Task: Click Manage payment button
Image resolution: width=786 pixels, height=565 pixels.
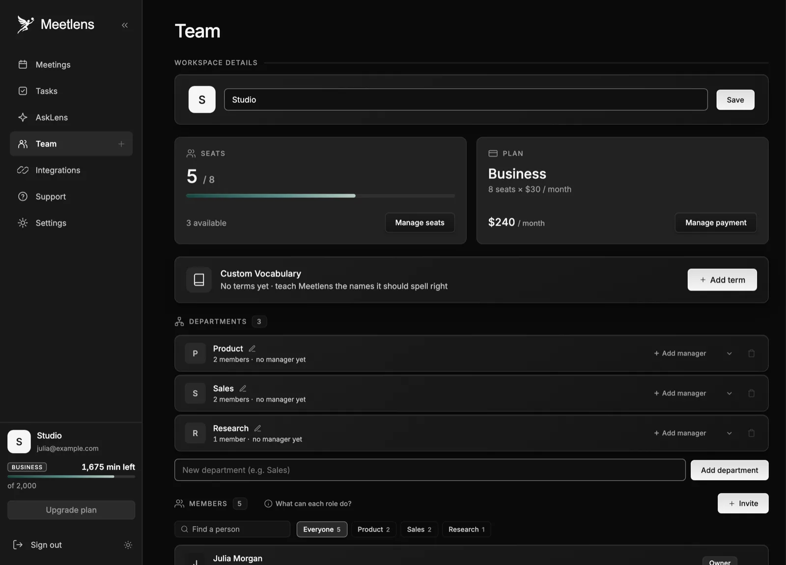Action: 716,223
